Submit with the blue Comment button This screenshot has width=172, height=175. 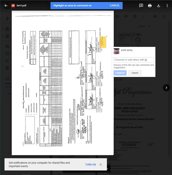(120, 73)
